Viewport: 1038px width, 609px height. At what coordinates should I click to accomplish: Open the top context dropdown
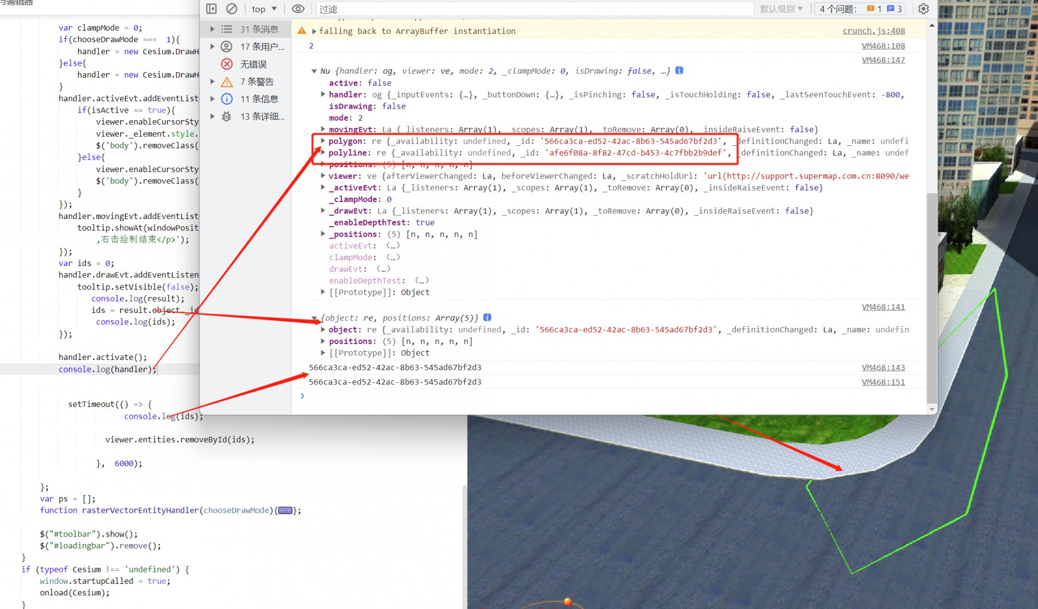[264, 9]
